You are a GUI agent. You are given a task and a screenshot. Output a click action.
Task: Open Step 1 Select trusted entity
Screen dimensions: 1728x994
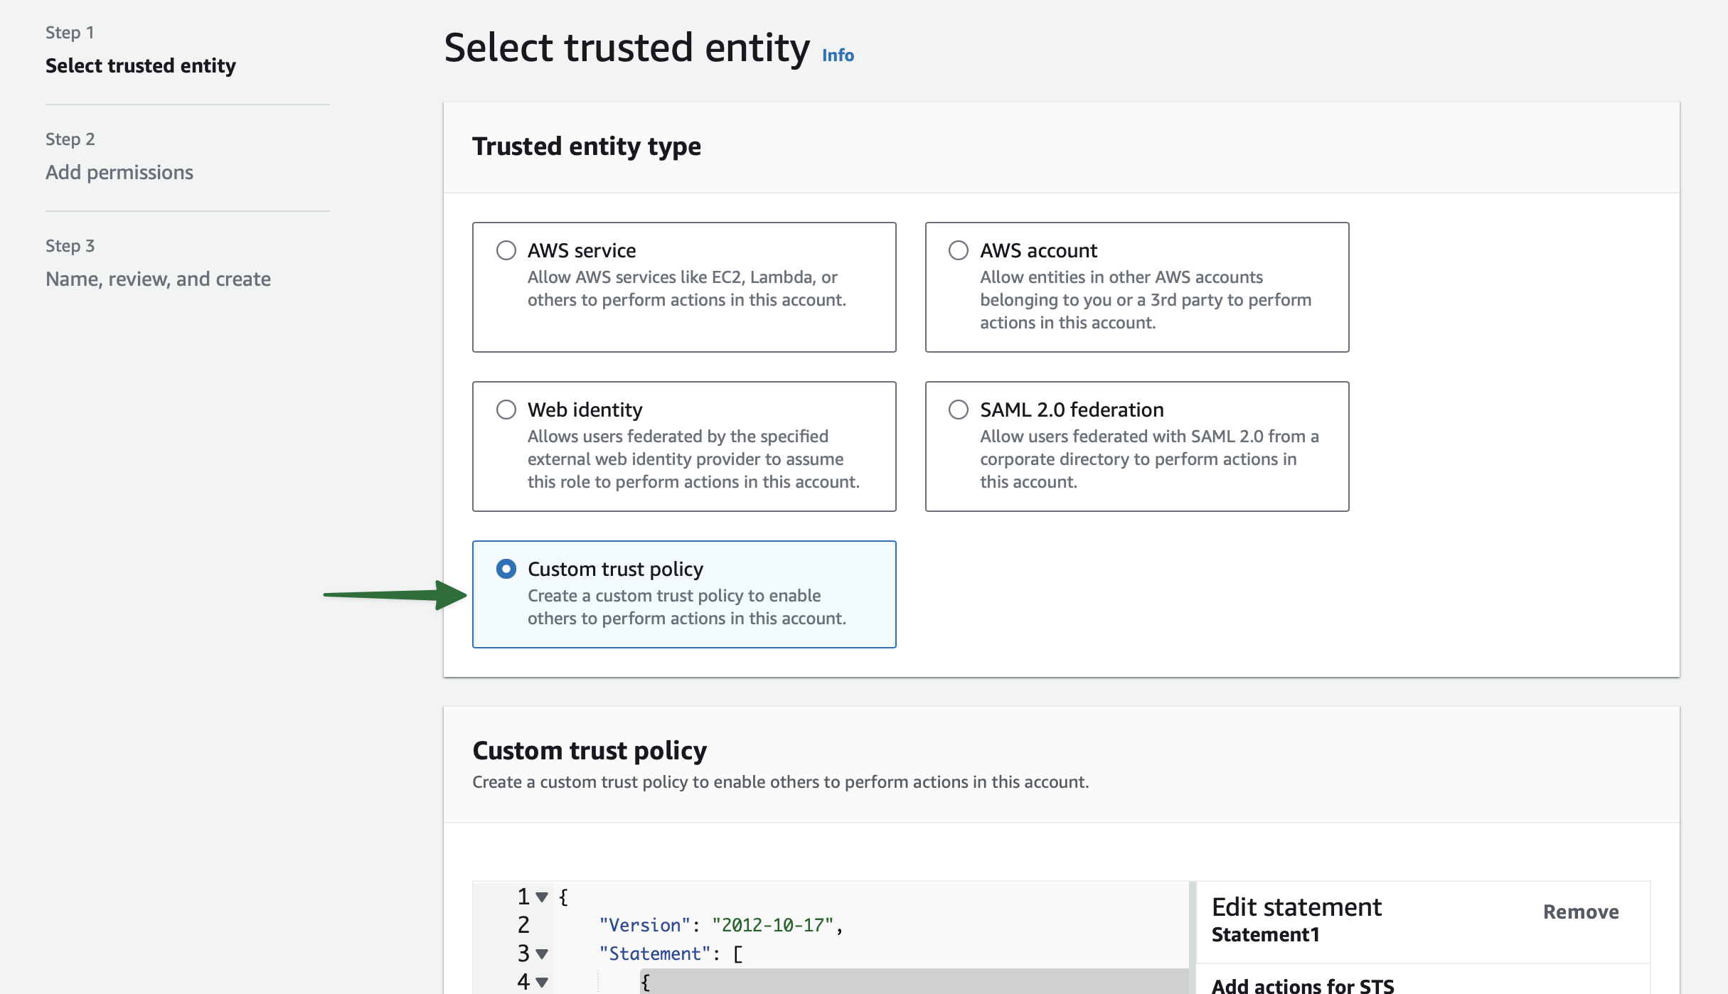point(140,65)
